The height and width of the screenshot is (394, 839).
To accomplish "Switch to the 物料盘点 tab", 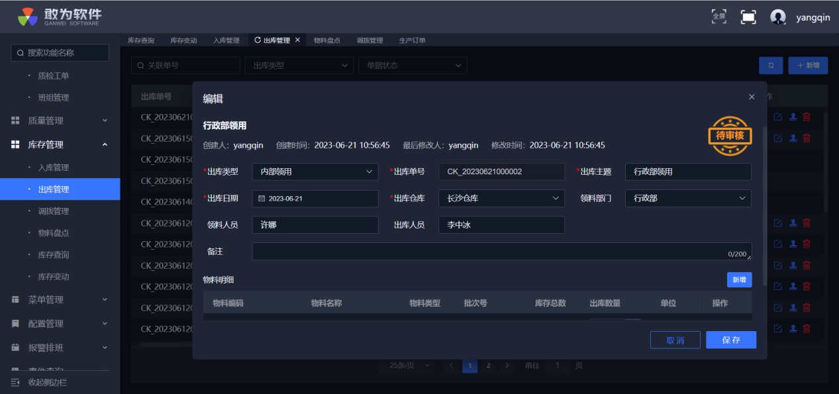I will 327,40.
